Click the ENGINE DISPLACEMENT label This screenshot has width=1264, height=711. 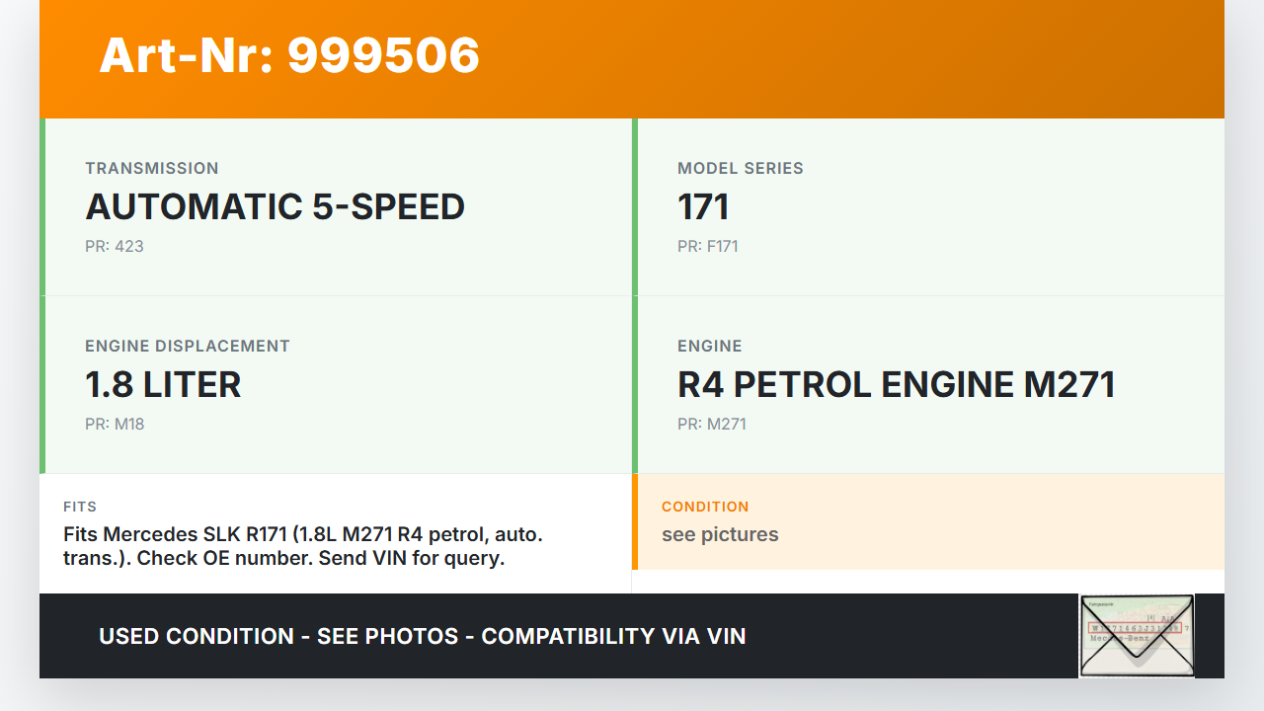click(188, 346)
